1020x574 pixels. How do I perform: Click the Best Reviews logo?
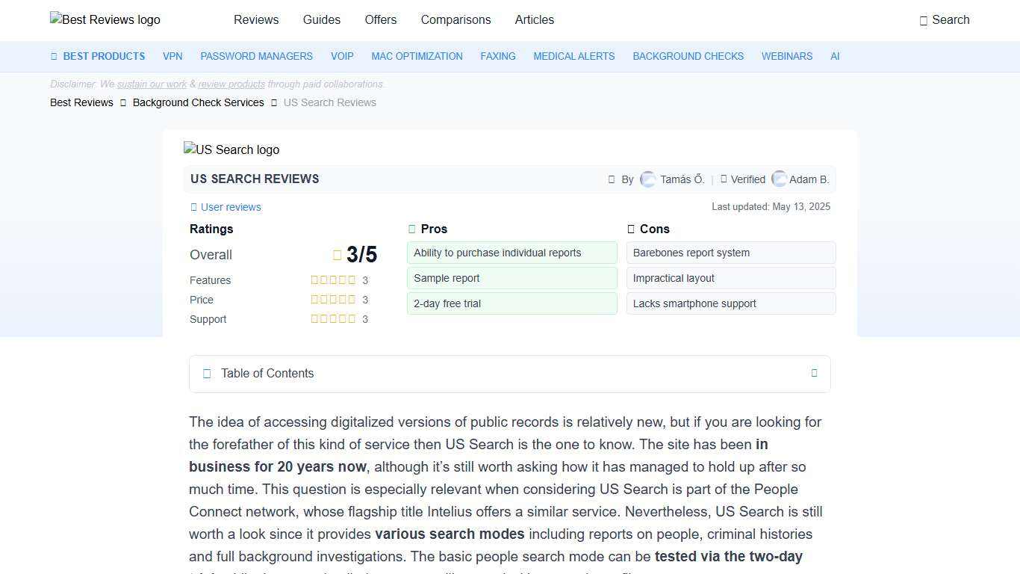tap(105, 20)
